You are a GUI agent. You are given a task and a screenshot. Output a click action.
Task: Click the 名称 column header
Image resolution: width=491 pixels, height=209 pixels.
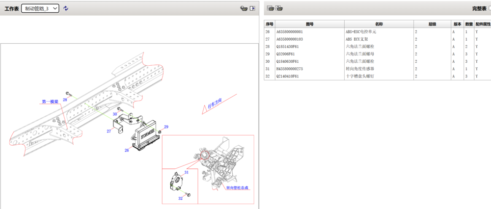click(x=379, y=24)
